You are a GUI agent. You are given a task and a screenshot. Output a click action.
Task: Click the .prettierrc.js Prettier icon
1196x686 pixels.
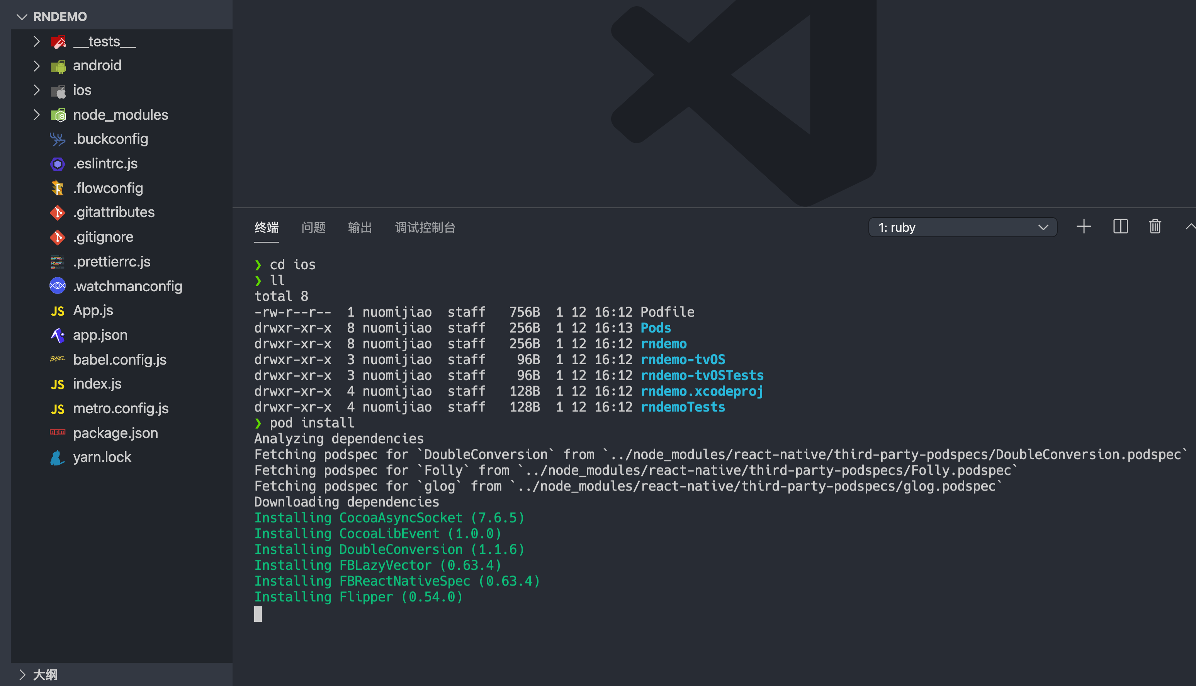point(58,262)
